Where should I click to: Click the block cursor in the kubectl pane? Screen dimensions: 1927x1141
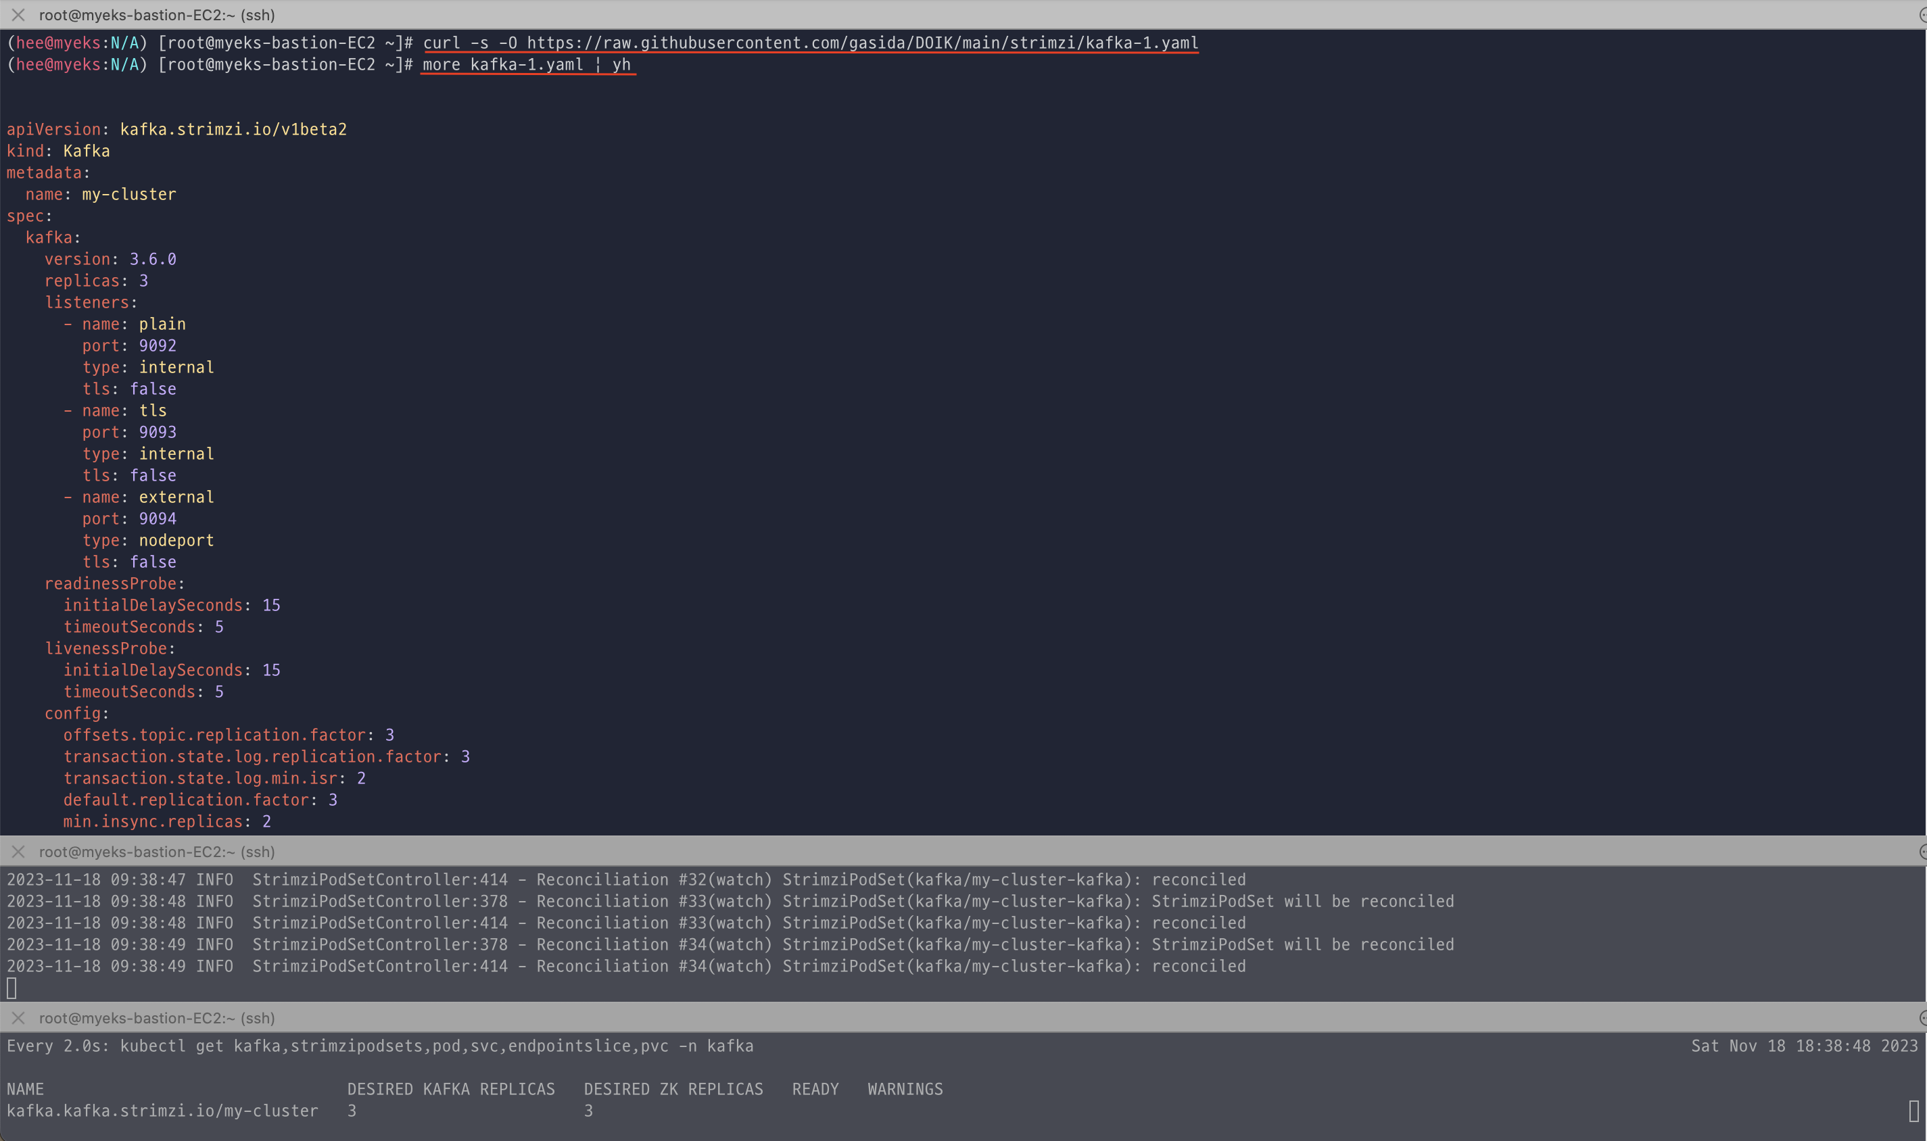(1913, 1111)
